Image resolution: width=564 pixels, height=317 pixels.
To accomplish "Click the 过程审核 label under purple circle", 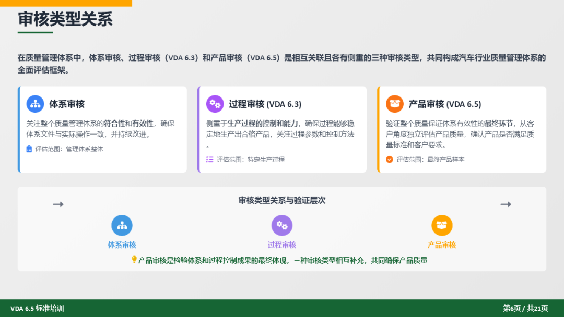I will (282, 245).
